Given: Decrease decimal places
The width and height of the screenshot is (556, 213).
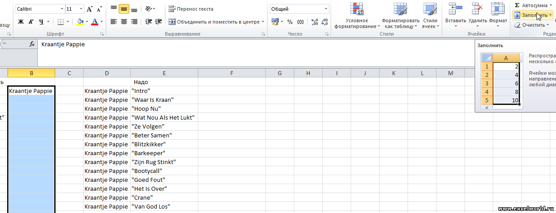Looking at the screenshot, I should pos(325,21).
